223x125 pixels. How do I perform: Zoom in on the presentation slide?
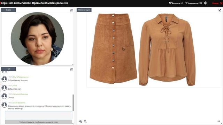tap(80, 121)
